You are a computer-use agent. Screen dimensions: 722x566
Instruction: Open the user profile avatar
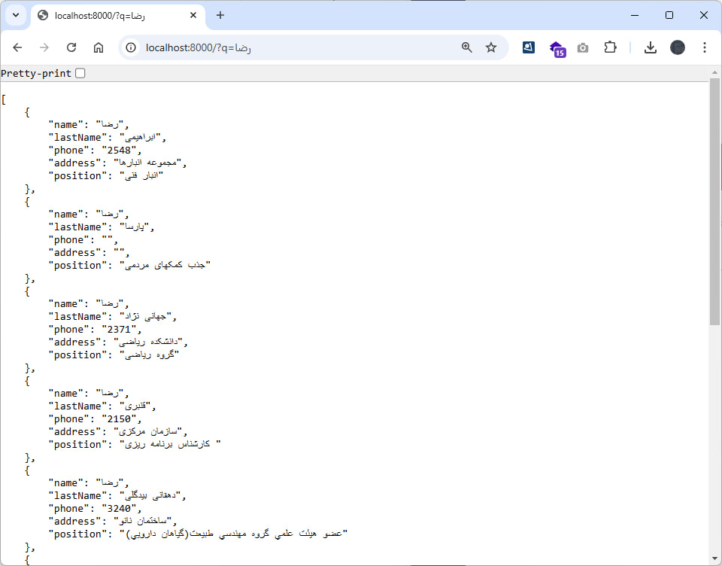(x=678, y=47)
